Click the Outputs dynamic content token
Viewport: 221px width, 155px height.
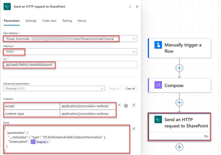39,142
